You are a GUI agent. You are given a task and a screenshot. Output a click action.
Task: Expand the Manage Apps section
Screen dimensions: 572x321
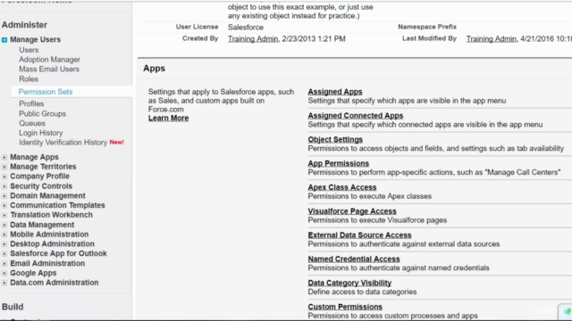pos(4,157)
